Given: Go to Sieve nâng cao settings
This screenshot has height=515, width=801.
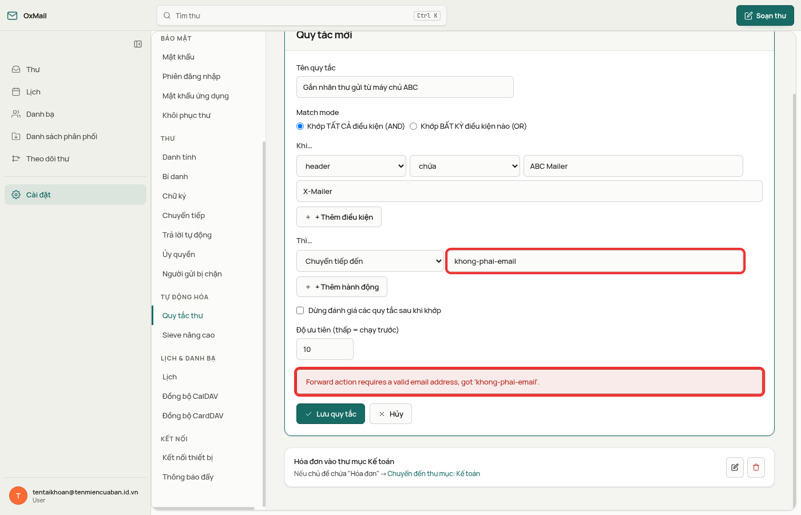Looking at the screenshot, I should point(188,335).
